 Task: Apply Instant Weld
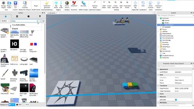pyautogui.click(x=109, y=5)
